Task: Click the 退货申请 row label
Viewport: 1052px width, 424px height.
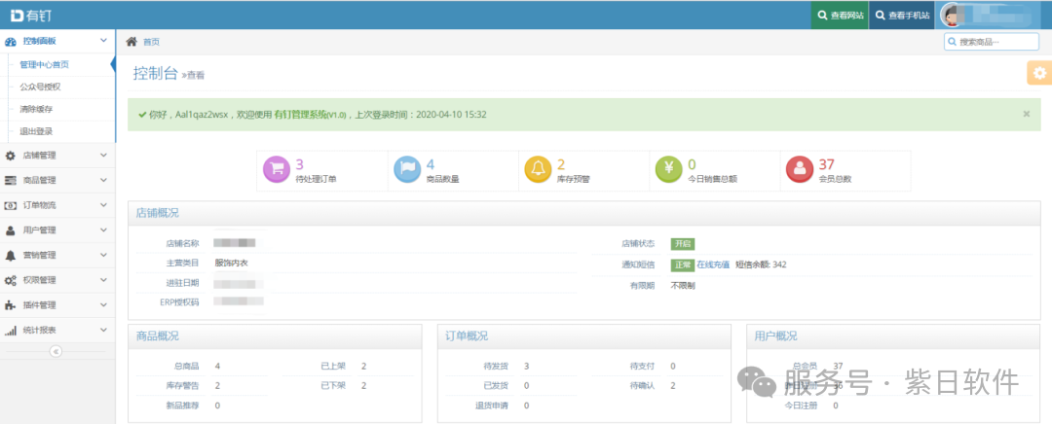Action: point(492,406)
